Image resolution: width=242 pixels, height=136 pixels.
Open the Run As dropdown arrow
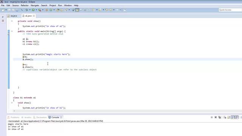(36, 10)
